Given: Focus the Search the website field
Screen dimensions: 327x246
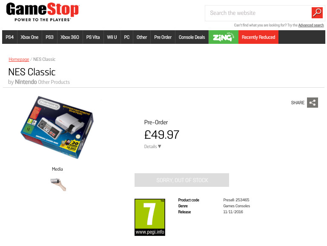Looking at the screenshot, I should [x=258, y=13].
